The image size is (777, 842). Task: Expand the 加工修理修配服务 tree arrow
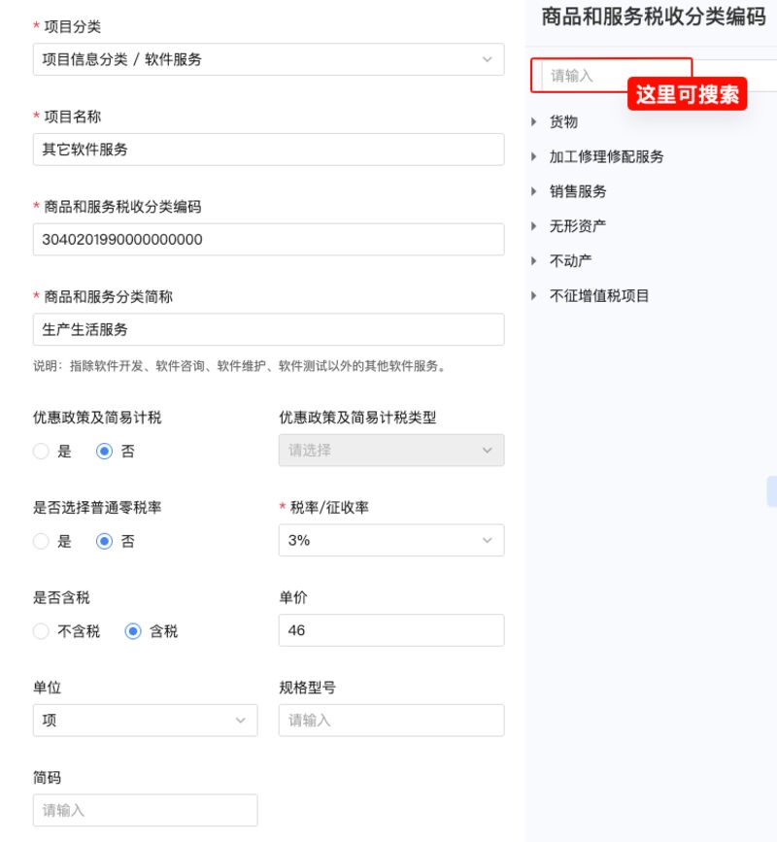pos(534,156)
